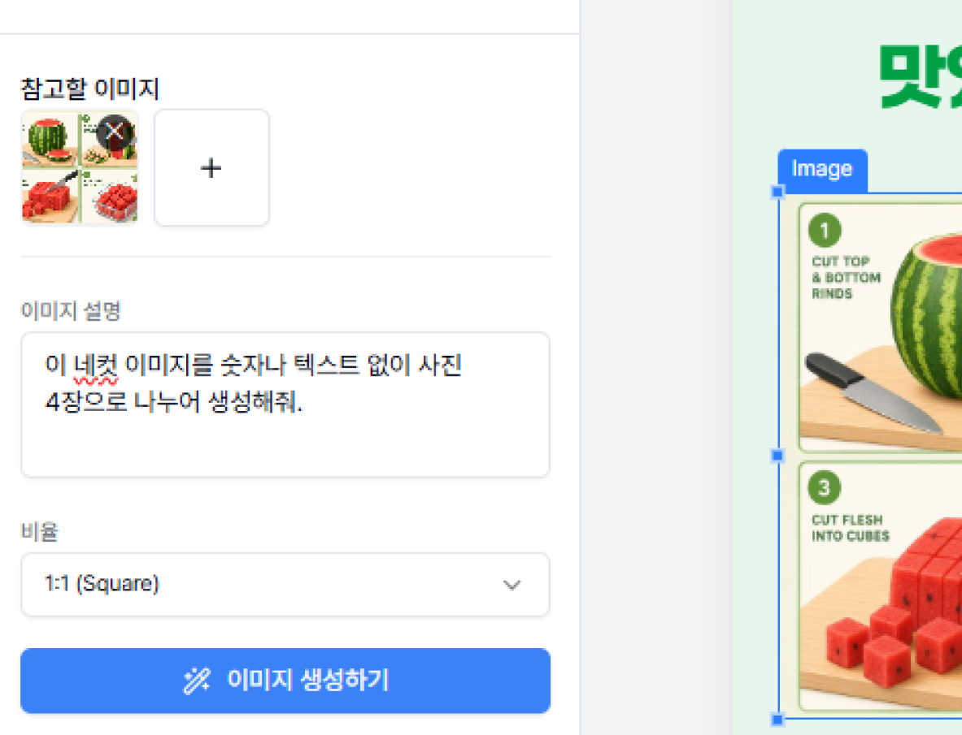This screenshot has height=735, width=962.
Task: Click the whole watermelon with knife panel
Action: [x=881, y=327]
